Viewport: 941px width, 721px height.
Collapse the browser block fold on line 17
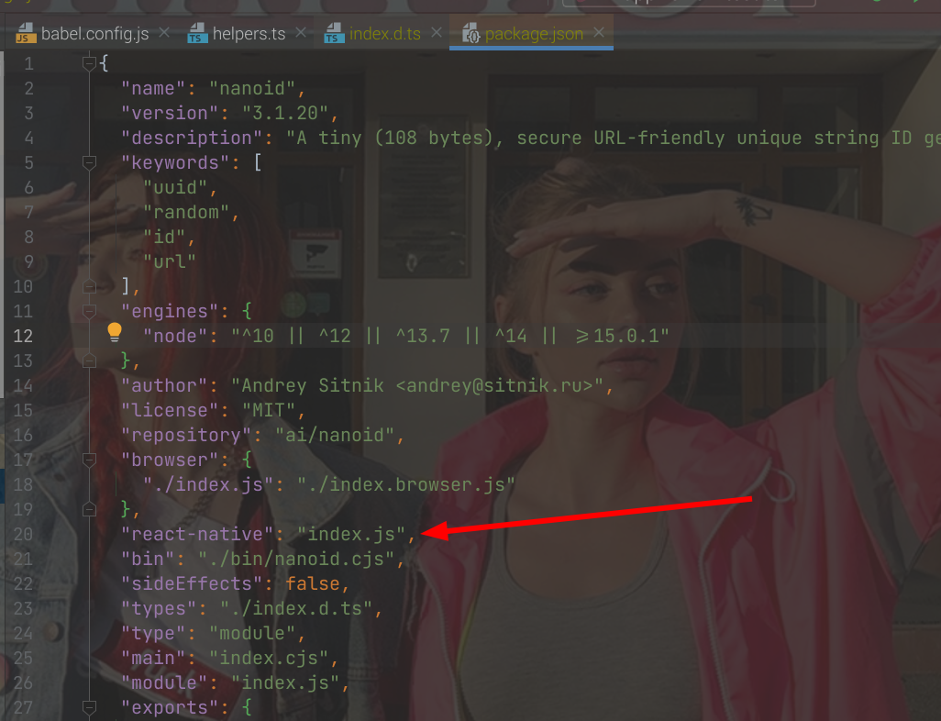[x=89, y=460]
